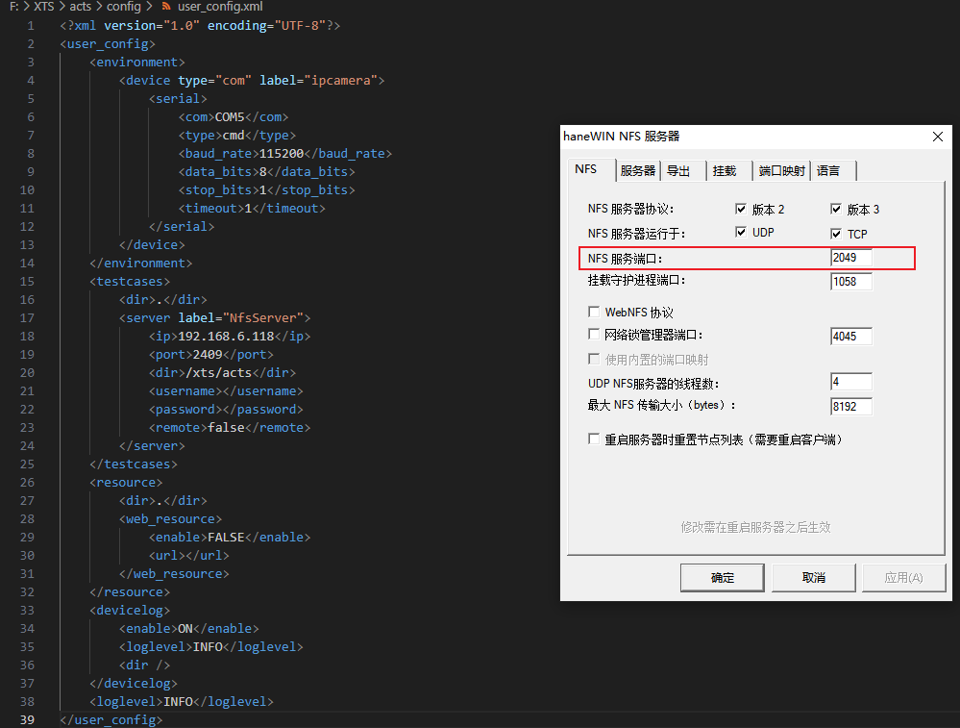Click the lock manager port field 4045
Image resolution: width=960 pixels, height=728 pixels.
pyautogui.click(x=851, y=336)
